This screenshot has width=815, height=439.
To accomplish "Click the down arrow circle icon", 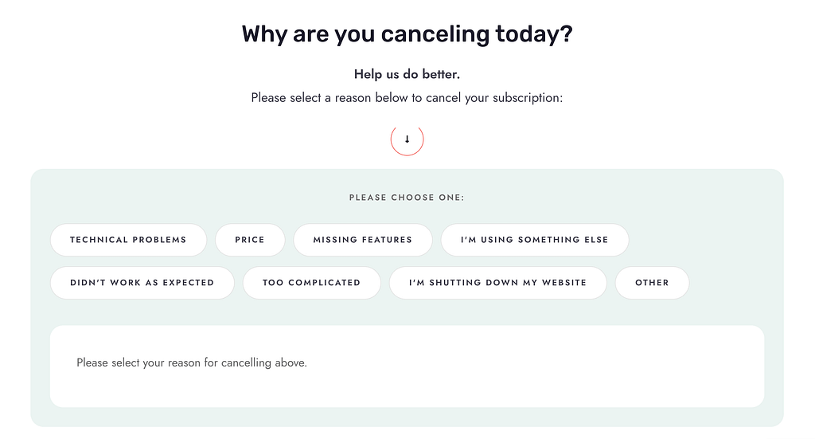I will tap(407, 139).
